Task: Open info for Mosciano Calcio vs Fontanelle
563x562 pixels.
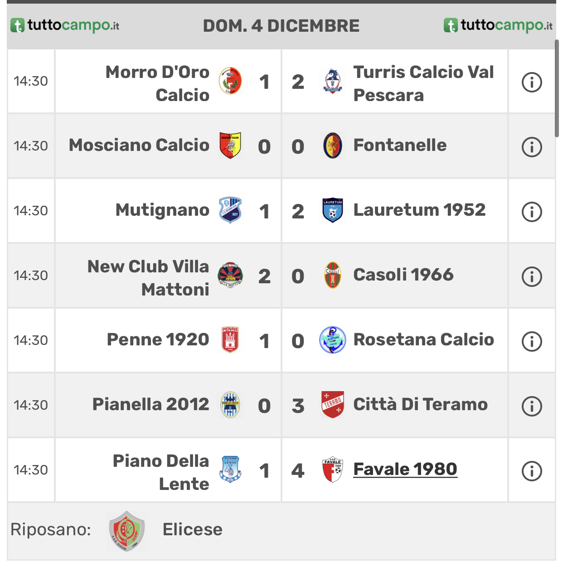Action: point(532,147)
